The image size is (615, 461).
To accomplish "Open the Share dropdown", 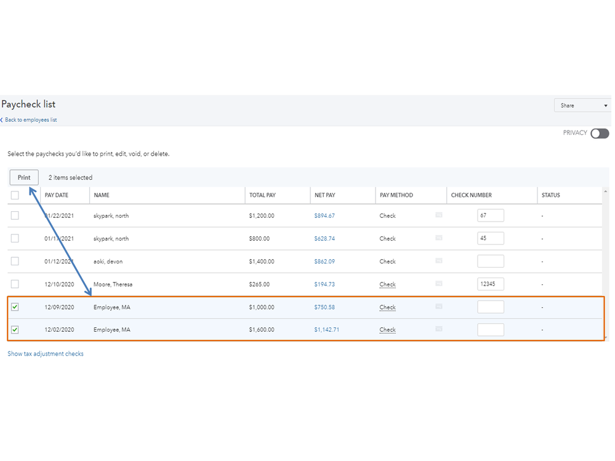I will 583,106.
